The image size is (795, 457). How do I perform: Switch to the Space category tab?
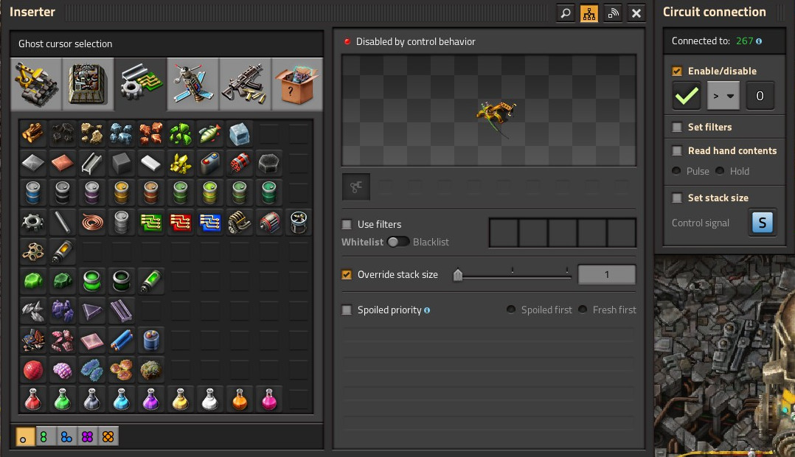192,84
